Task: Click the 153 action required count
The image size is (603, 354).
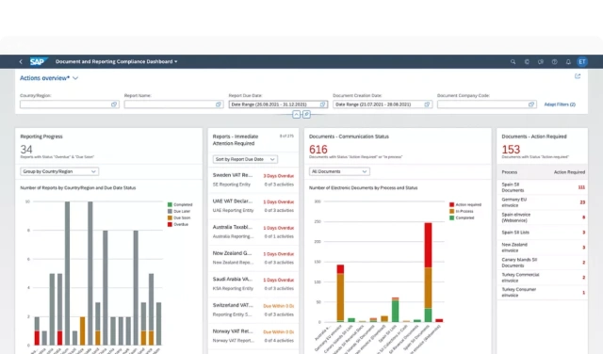Action: (511, 150)
